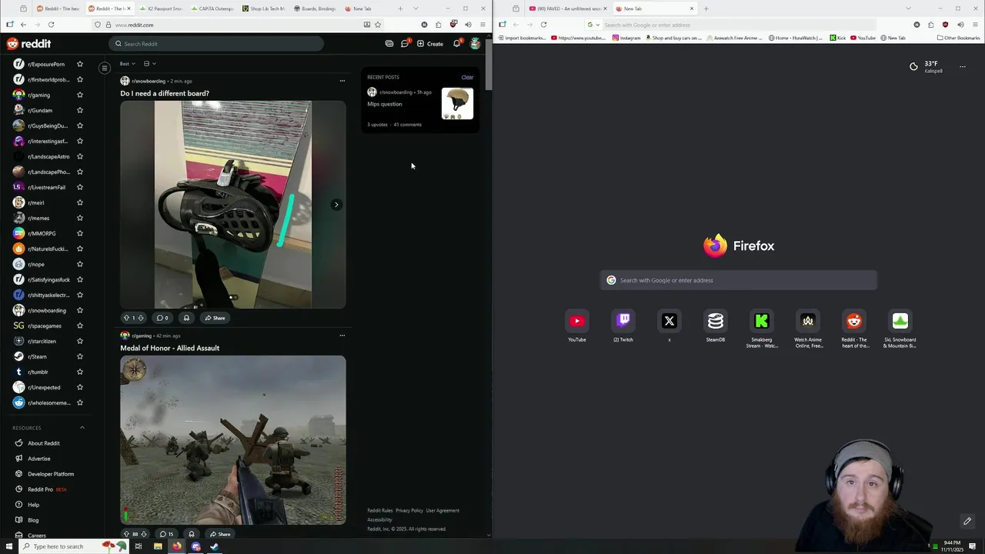Open Steam from the Windows taskbar

[214, 546]
